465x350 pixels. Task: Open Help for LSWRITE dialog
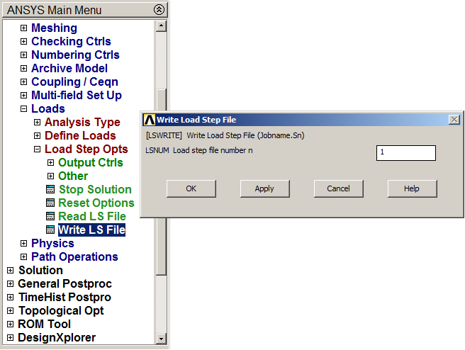tap(412, 188)
